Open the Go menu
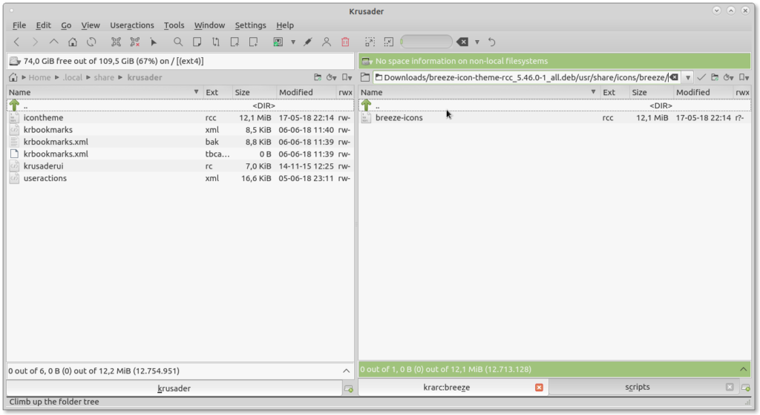 (x=66, y=25)
